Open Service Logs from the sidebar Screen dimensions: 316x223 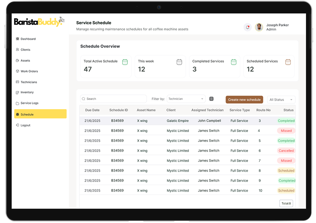pyautogui.click(x=29, y=103)
